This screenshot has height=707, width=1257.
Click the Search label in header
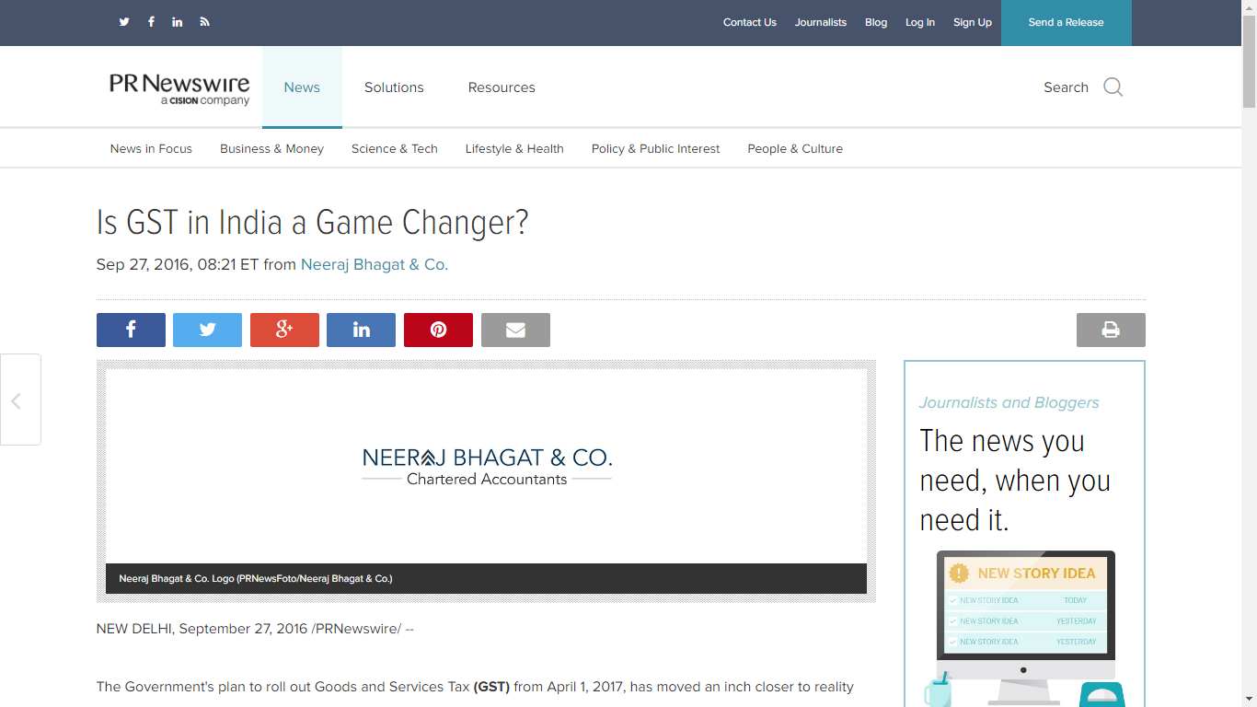[1066, 87]
